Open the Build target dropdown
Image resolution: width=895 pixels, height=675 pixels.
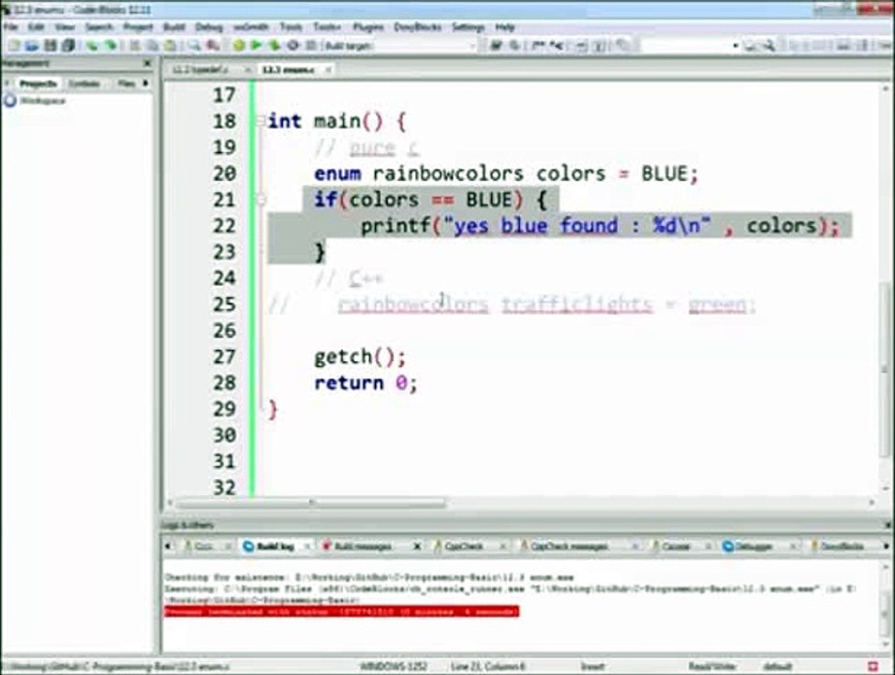coord(471,46)
